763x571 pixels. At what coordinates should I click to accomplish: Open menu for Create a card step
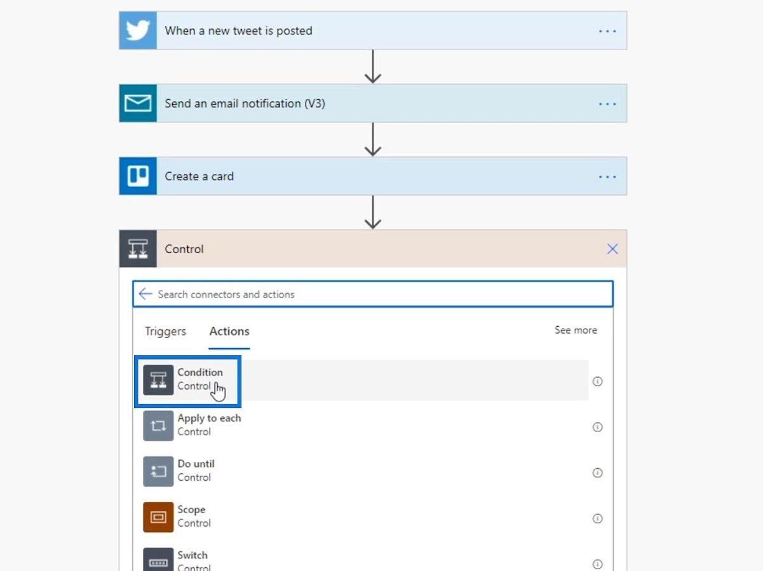[607, 176]
